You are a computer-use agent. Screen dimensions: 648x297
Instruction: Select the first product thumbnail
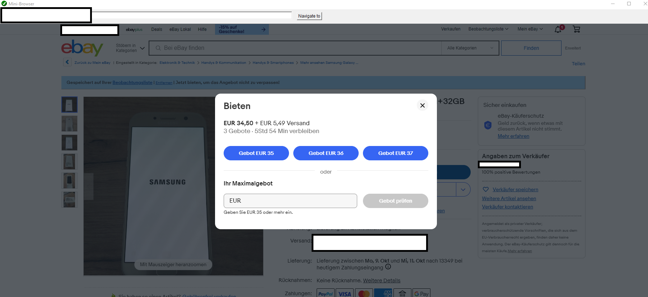(69, 105)
